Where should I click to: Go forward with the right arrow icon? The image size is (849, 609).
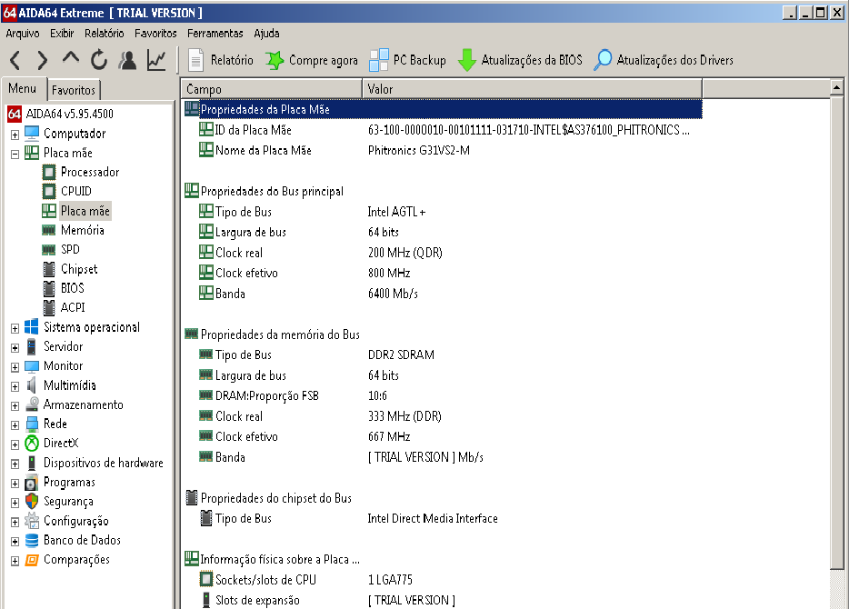(42, 60)
